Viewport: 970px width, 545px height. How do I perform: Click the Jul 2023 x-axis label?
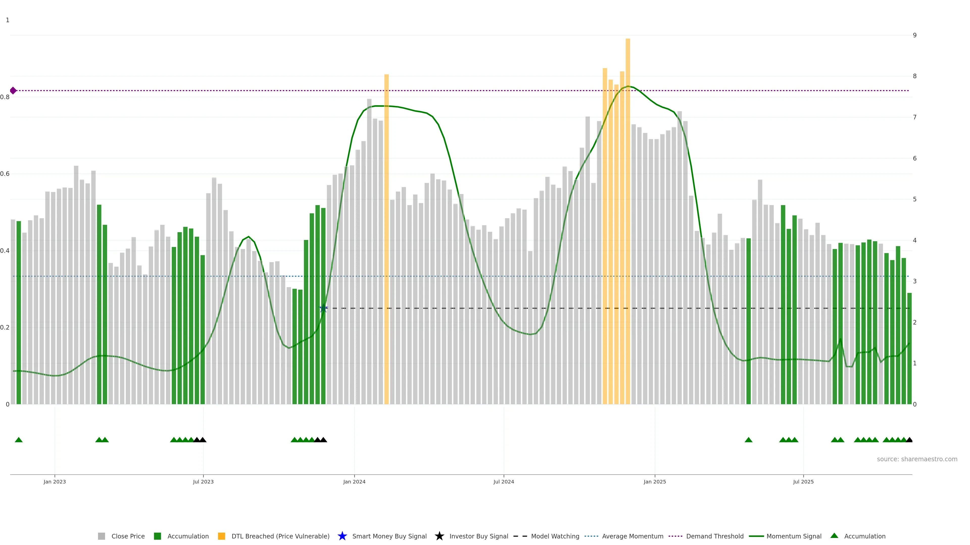click(203, 482)
